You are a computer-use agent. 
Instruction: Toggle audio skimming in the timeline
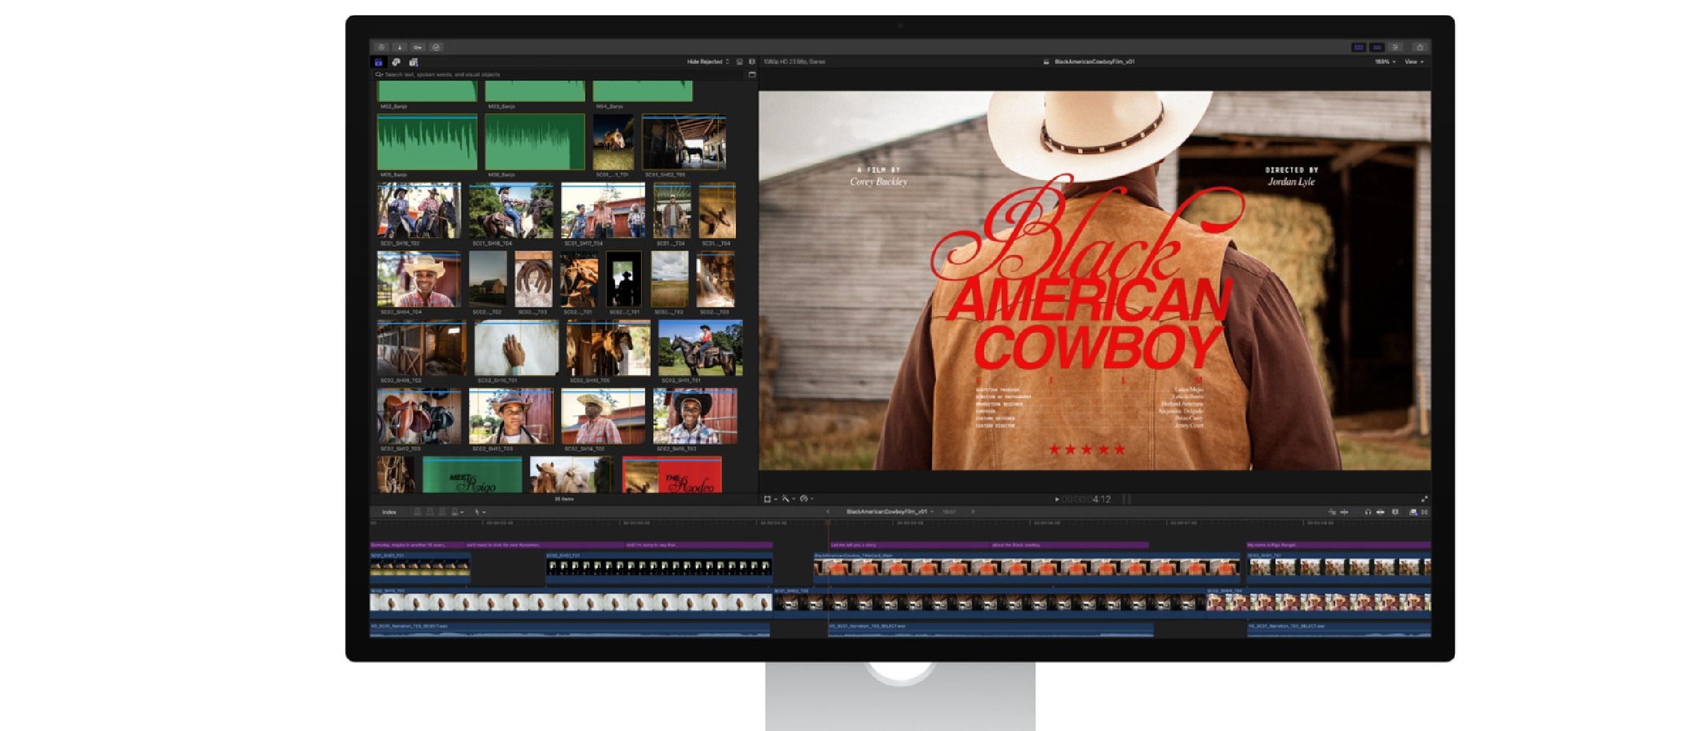pyautogui.click(x=1345, y=512)
